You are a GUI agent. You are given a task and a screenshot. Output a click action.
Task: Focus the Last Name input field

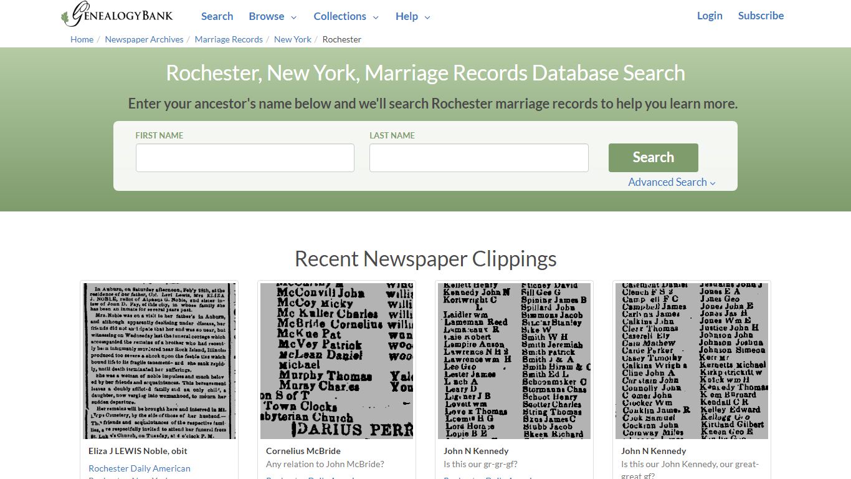[478, 158]
